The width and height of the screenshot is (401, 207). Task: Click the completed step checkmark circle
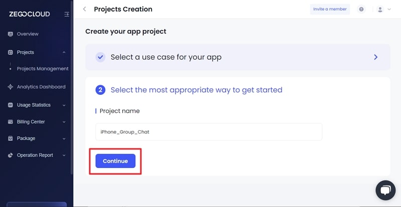(101, 57)
